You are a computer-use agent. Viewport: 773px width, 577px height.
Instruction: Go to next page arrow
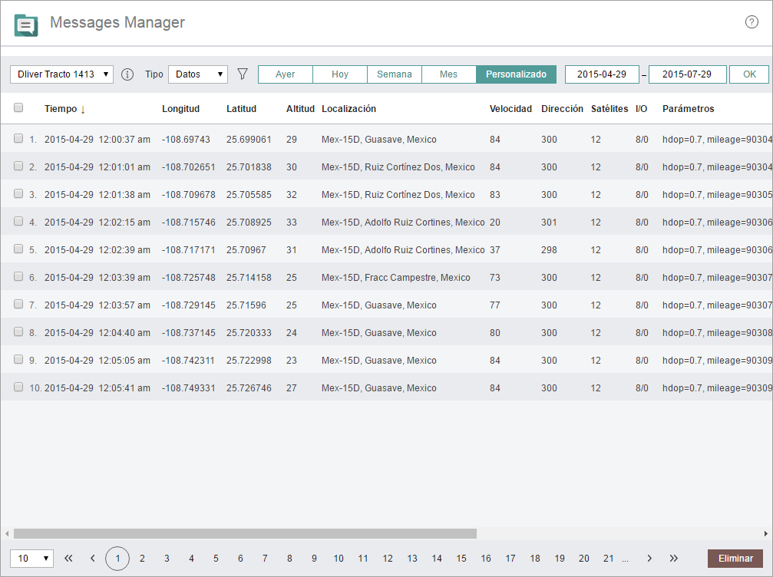point(649,559)
